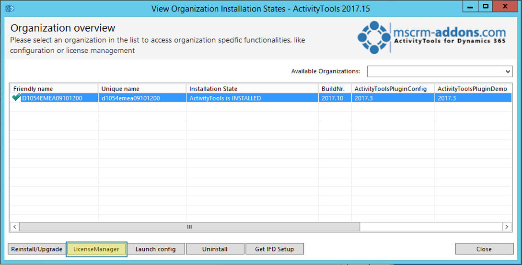The width and height of the screenshot is (522, 265).
Task: Open the LicenseManager
Action: pyautogui.click(x=96, y=249)
